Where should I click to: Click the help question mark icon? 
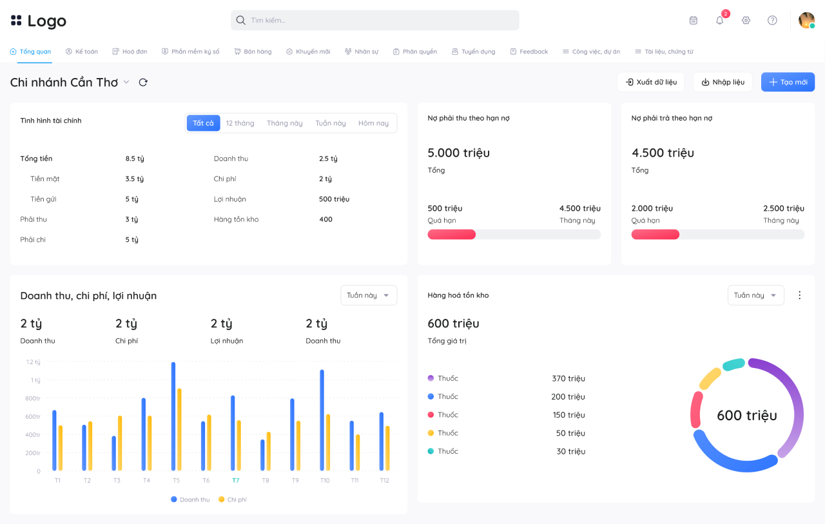click(772, 20)
